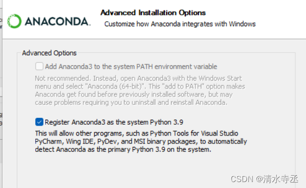The image size is (306, 188).
Task: Click the Not recommended warning line
Action: 138,78
